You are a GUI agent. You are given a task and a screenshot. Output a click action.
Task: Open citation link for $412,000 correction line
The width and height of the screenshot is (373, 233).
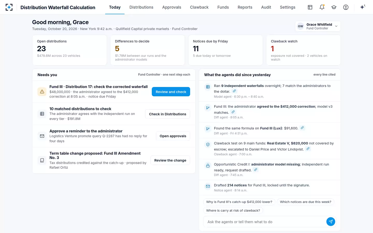233,112
